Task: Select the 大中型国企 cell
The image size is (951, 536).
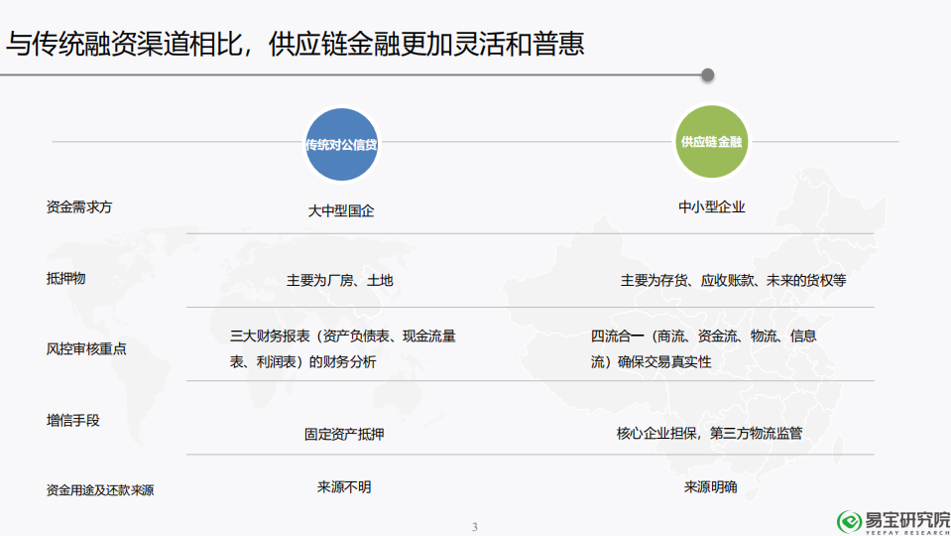Action: click(x=341, y=210)
